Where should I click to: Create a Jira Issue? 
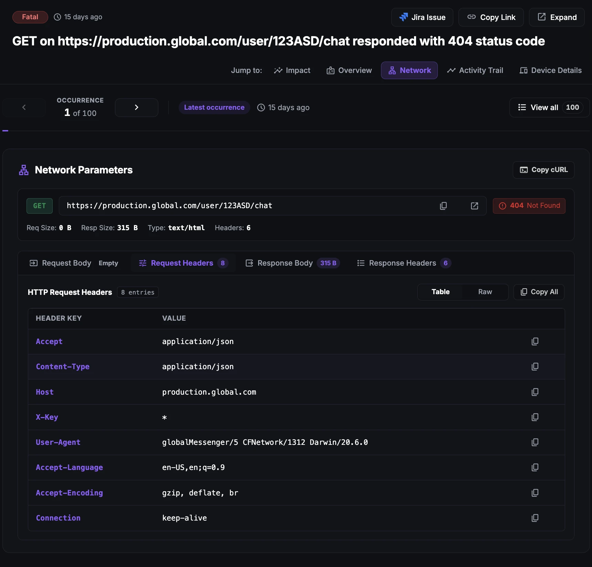tap(422, 17)
